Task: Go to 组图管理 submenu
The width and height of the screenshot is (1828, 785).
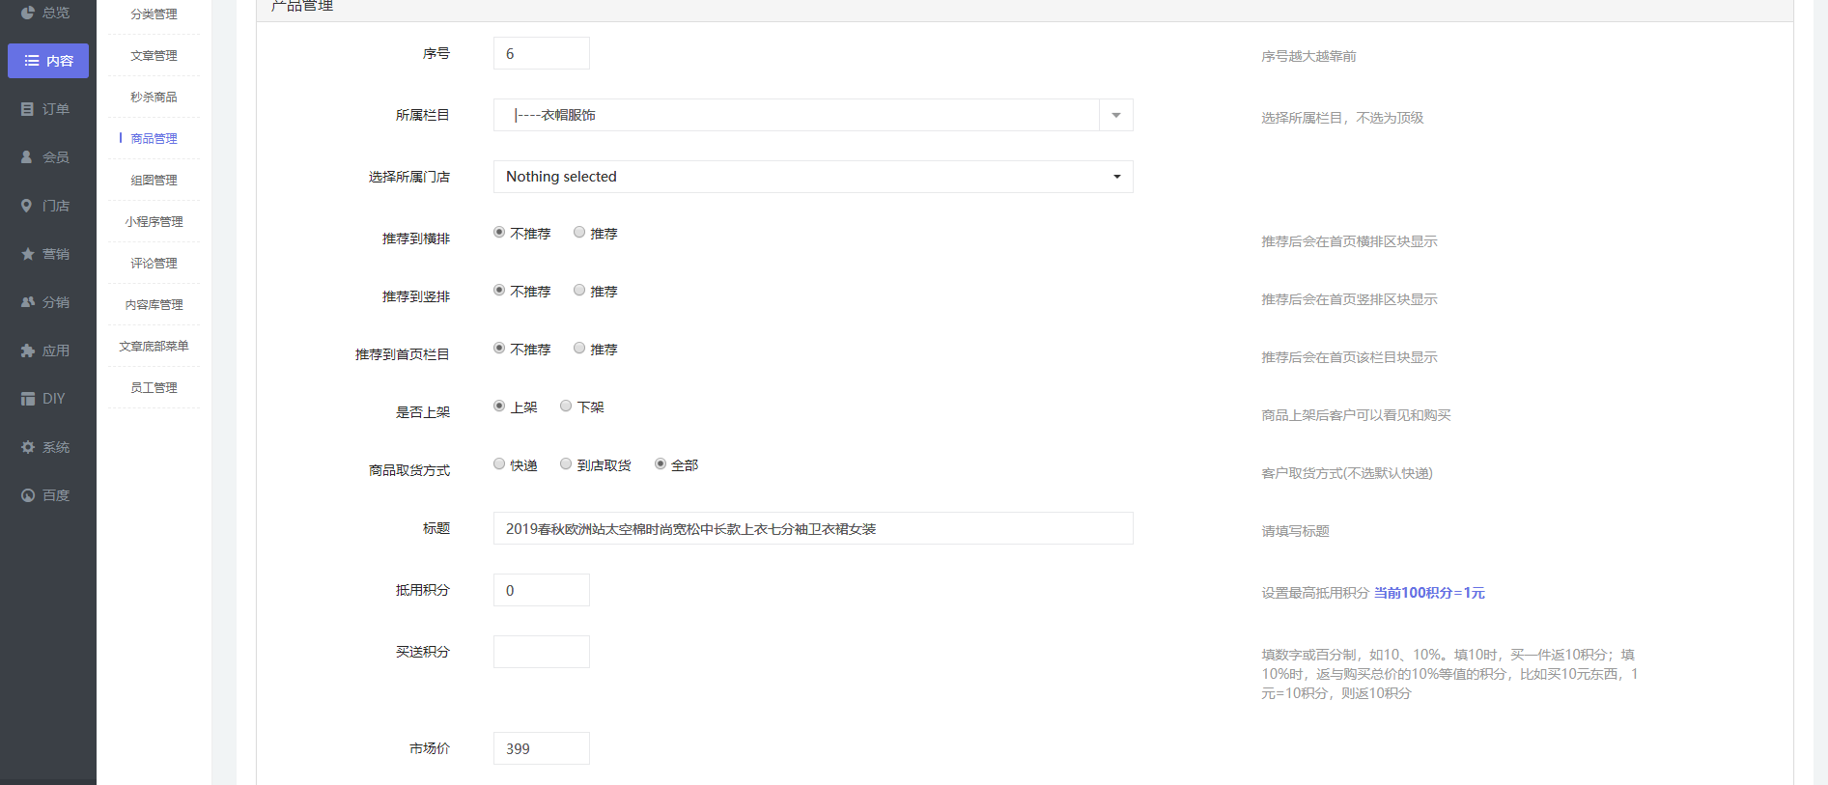Action: click(155, 181)
